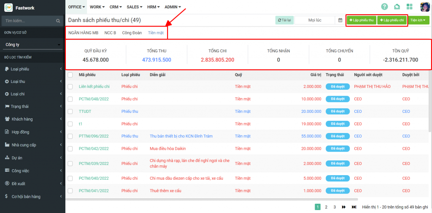Open the calendar date picker icon

[340, 20]
